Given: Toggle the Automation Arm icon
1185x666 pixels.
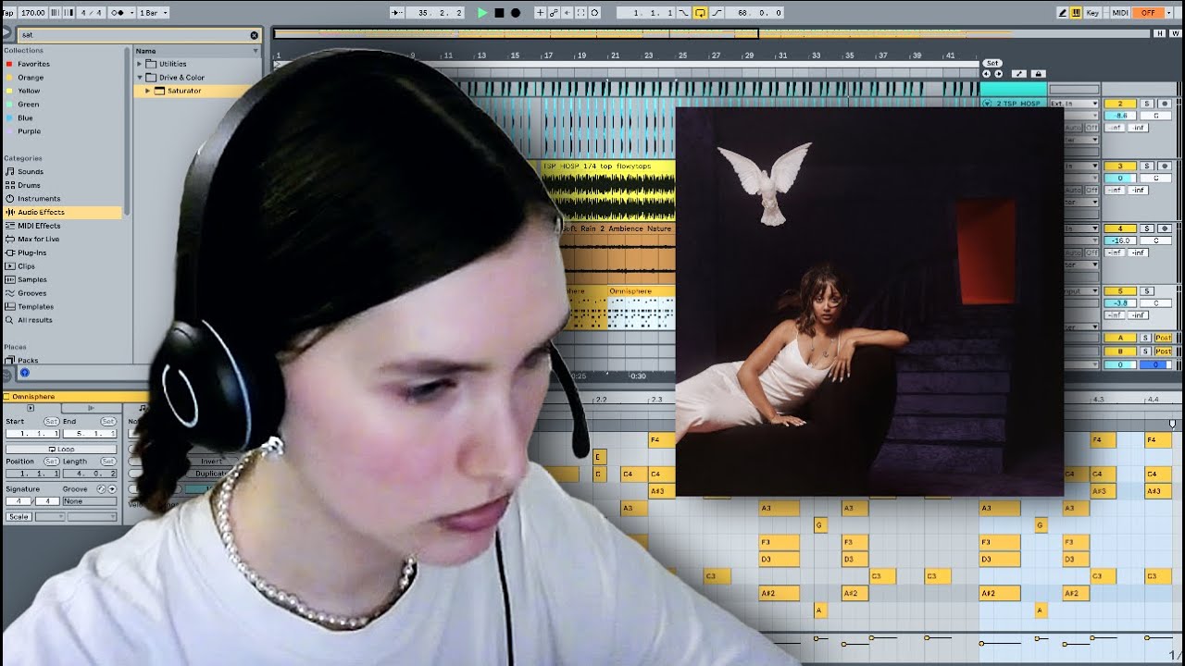Looking at the screenshot, I should click(554, 13).
